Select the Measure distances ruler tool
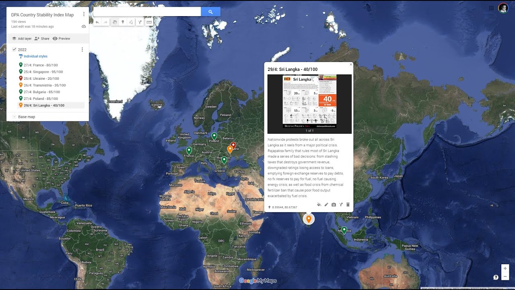The image size is (515, 290). (149, 22)
